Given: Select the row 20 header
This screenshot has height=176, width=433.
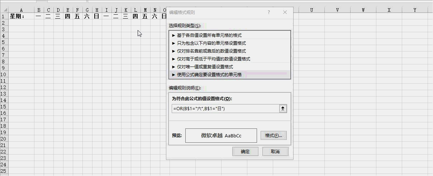Looking at the screenshot, I should 4,138.
